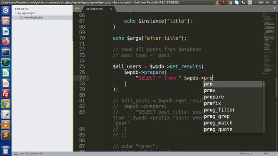Click the red record indicator in the tray
Viewport: 278px width, 156px height.
(x=224, y=3)
